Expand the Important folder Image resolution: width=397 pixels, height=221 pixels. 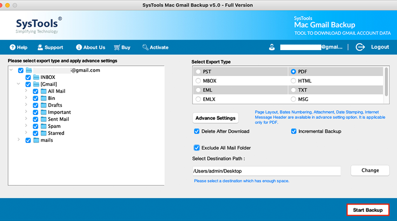[26, 111]
